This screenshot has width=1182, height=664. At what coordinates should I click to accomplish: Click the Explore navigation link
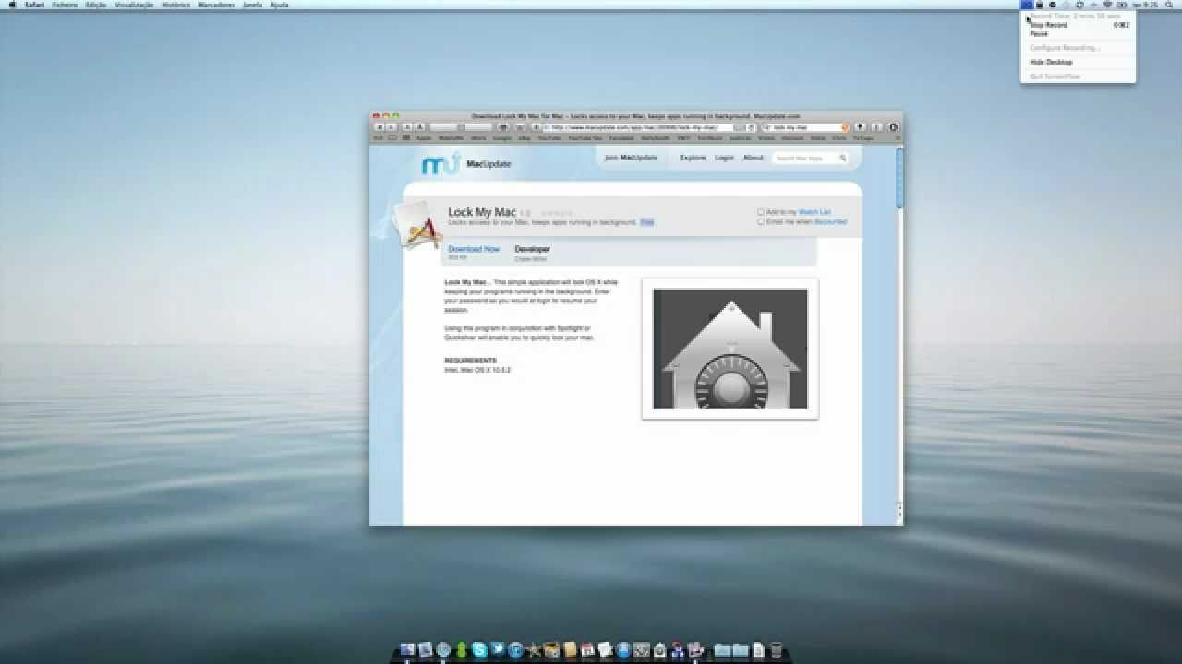click(x=693, y=158)
